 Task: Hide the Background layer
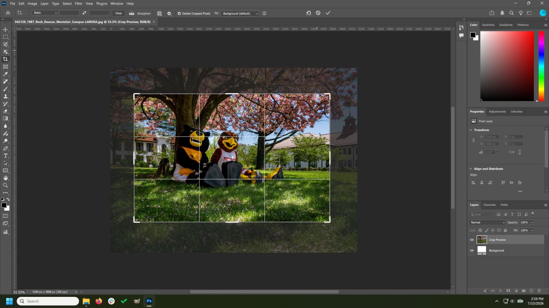pos(472,251)
